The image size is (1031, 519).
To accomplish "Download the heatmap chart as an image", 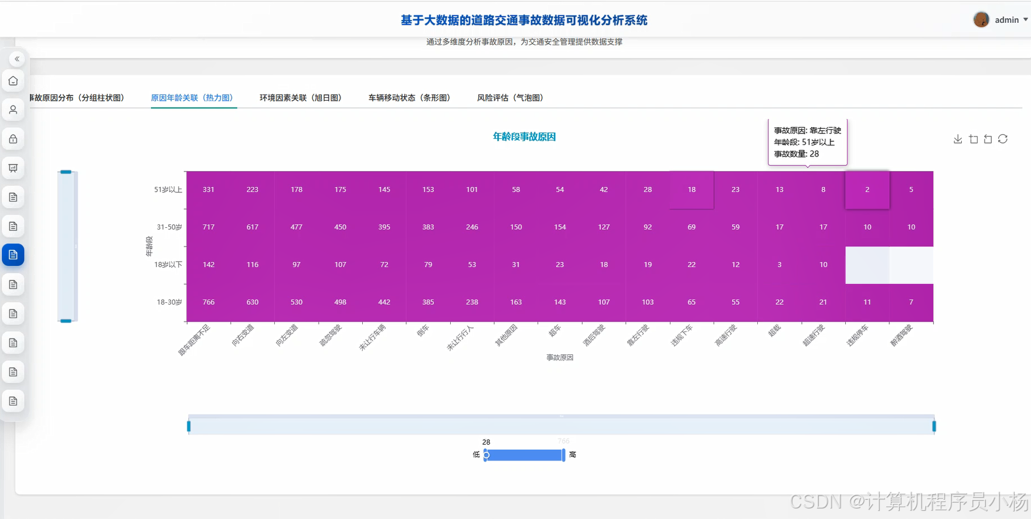I will [958, 139].
